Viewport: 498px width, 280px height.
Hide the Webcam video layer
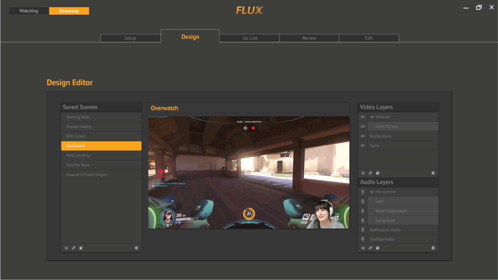[x=363, y=117]
